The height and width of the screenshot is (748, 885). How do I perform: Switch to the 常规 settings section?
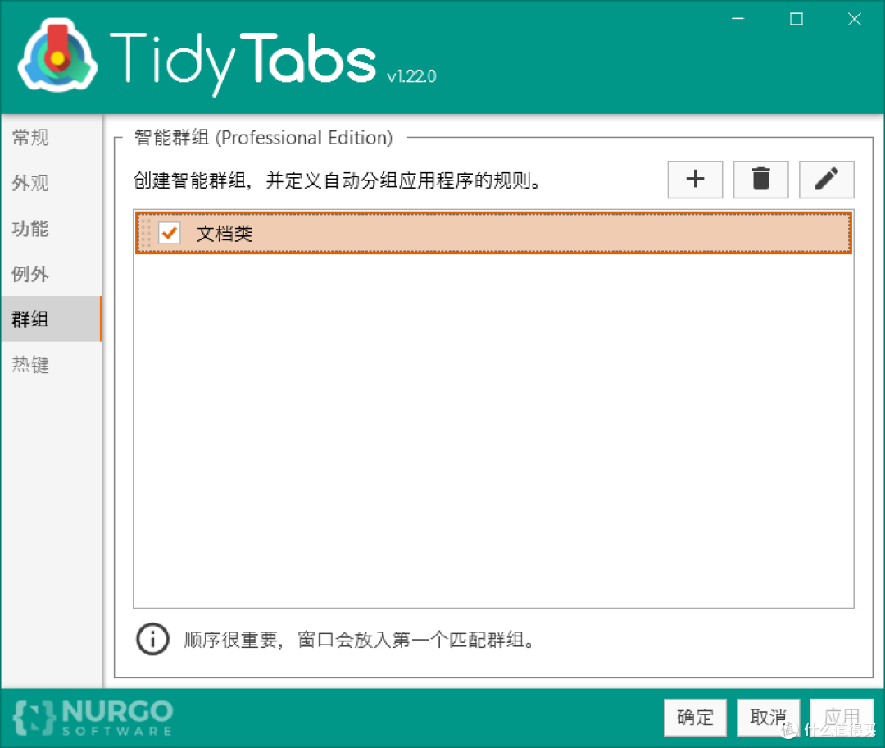pyautogui.click(x=29, y=138)
